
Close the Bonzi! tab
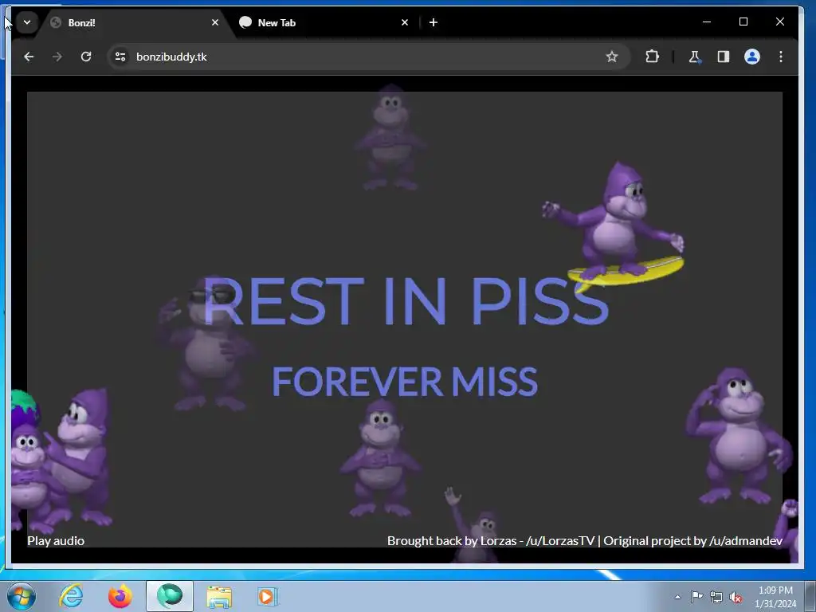(x=215, y=22)
